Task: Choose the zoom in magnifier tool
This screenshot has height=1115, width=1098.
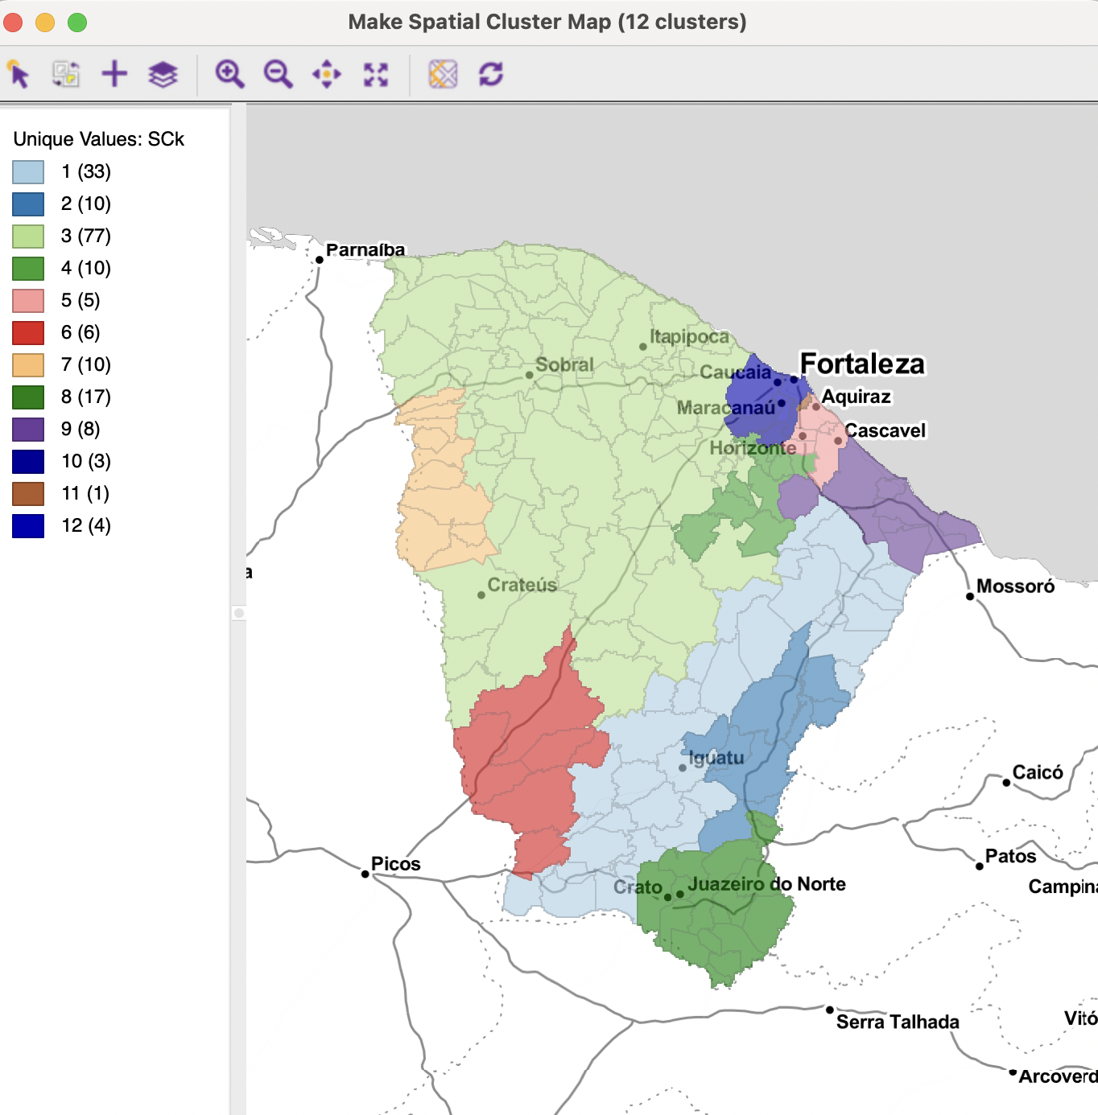Action: coord(229,74)
